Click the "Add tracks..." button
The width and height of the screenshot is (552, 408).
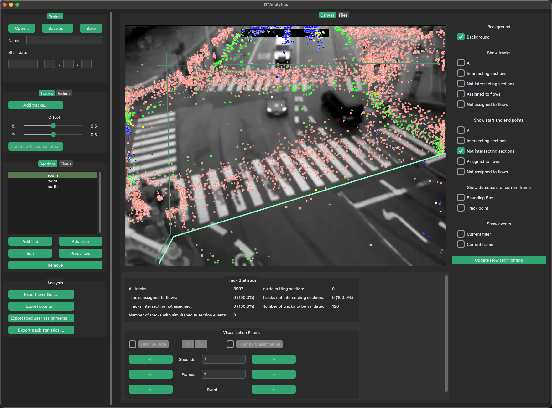click(x=35, y=105)
